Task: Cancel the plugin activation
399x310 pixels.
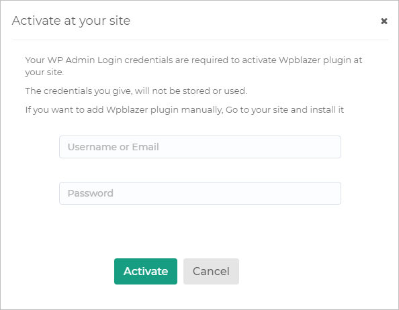Action: click(x=211, y=271)
